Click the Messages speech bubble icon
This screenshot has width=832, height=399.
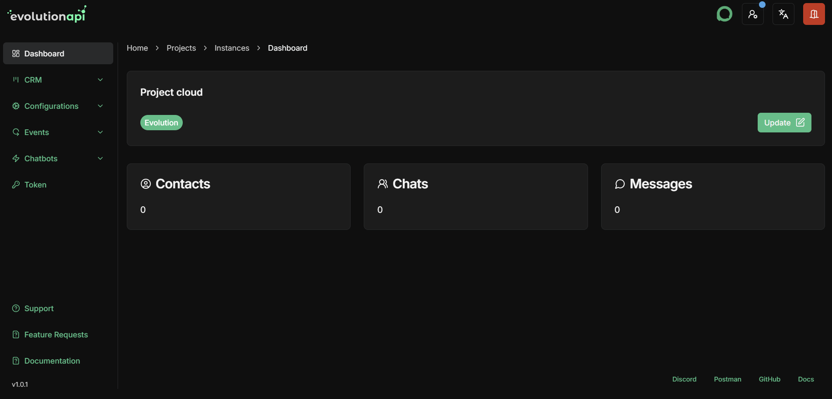point(620,184)
